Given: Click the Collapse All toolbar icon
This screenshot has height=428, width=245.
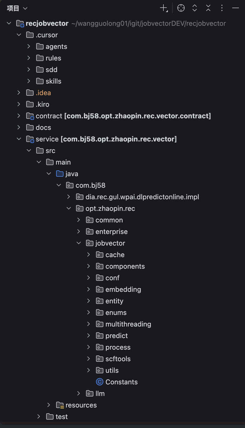Looking at the screenshot, I should (208, 8).
